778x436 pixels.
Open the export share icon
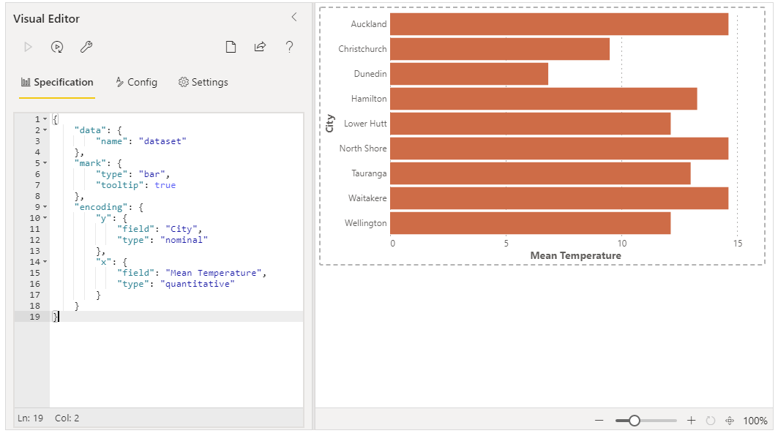tap(260, 47)
